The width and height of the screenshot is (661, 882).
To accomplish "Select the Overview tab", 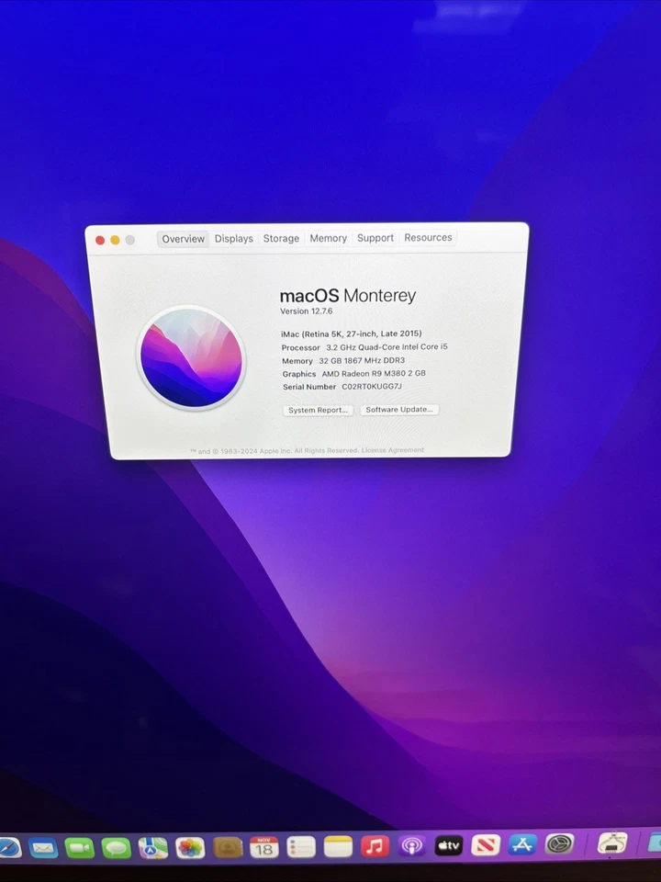I will 184,239.
